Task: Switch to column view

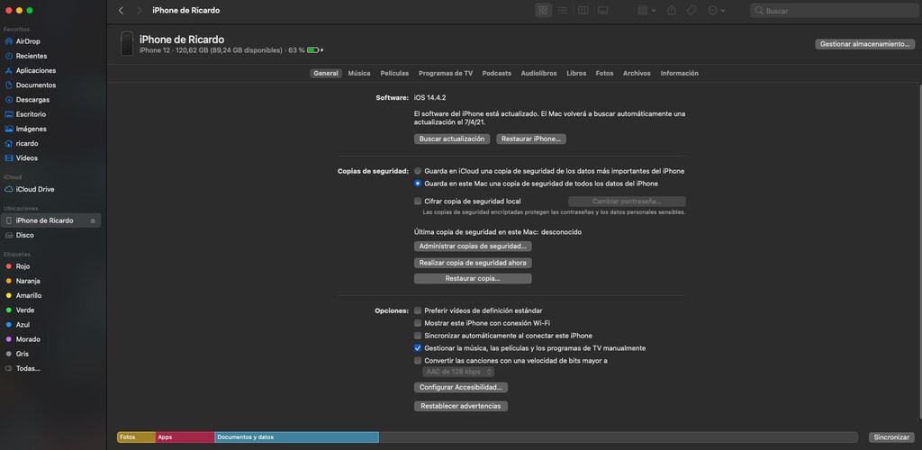Action: 583,11
